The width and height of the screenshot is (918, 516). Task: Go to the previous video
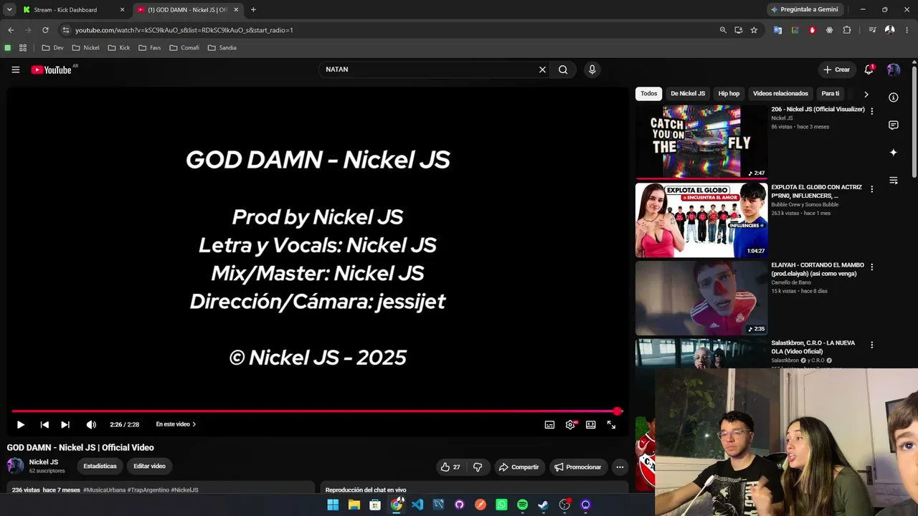pos(44,424)
